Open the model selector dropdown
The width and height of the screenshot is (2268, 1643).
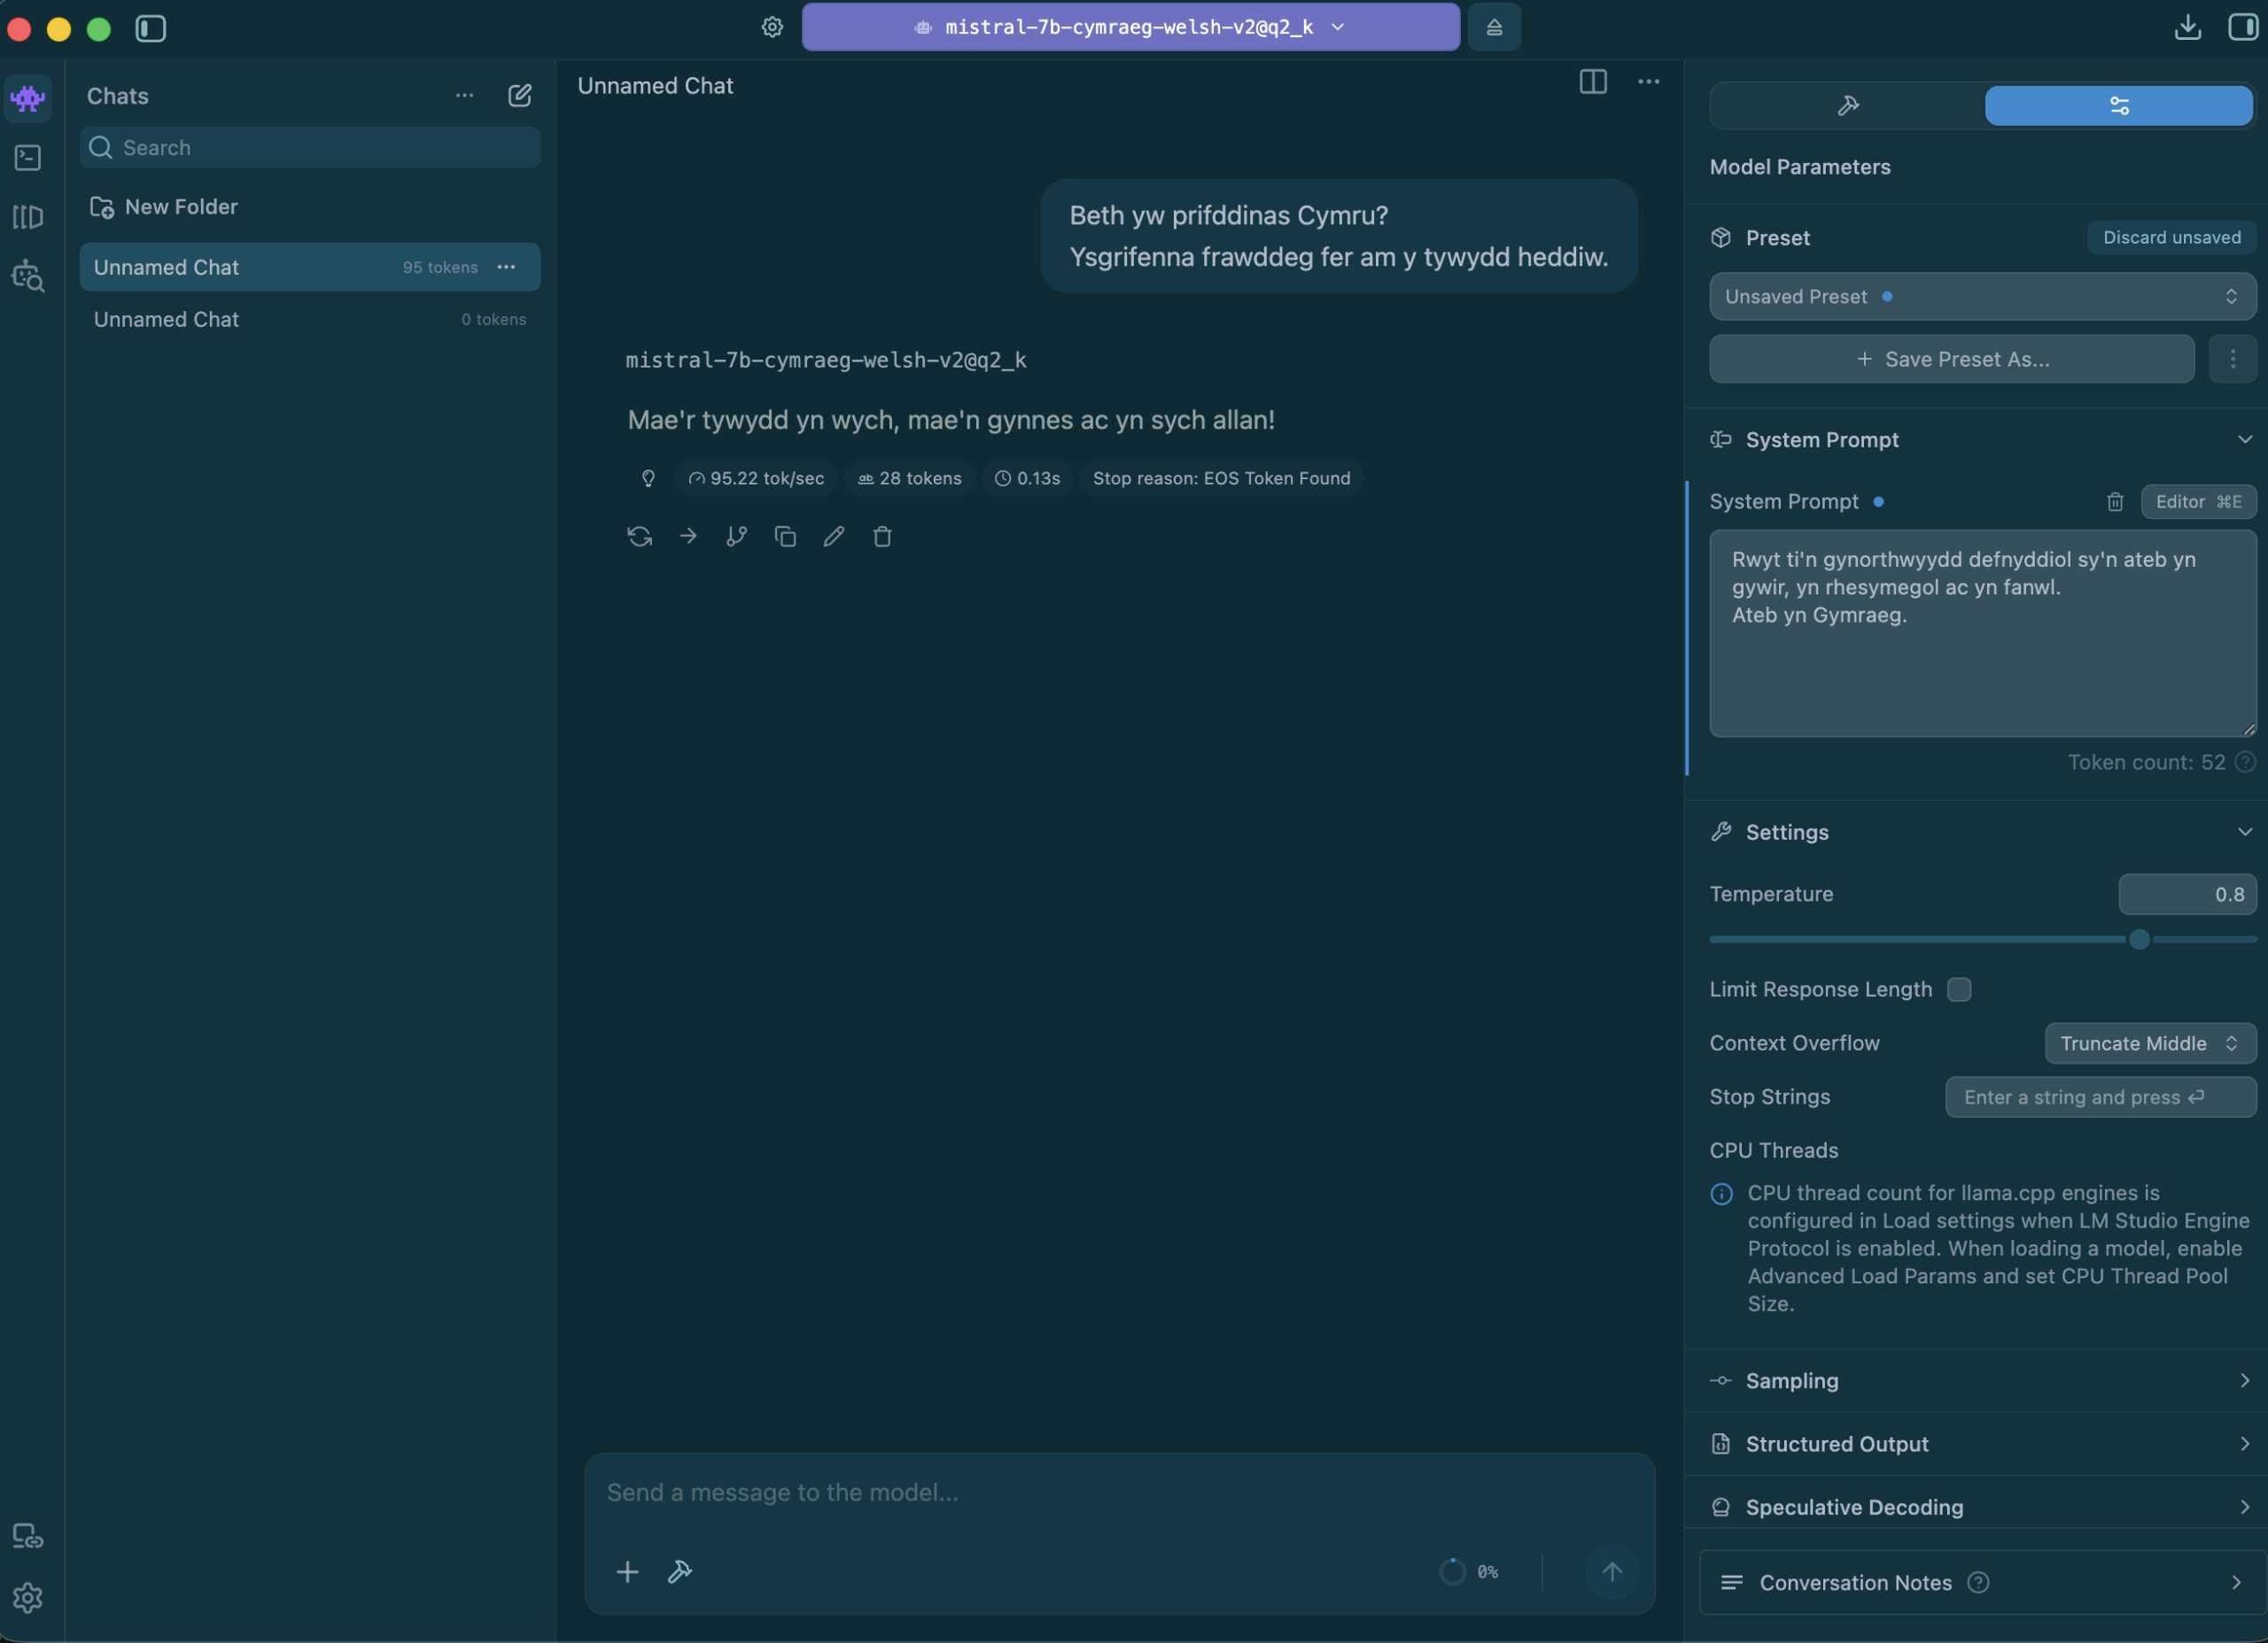(1131, 27)
